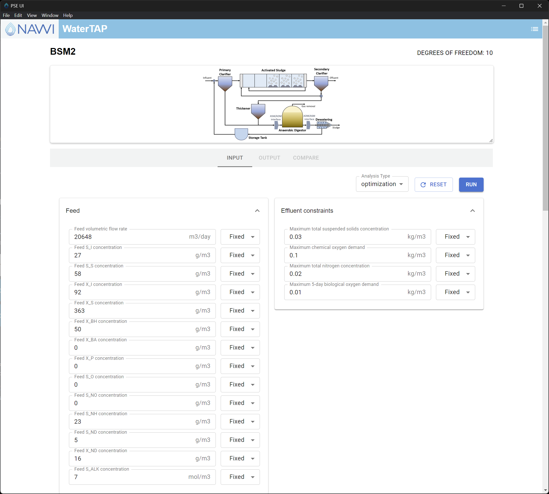Edit the Feed S_I concentration field
The height and width of the screenshot is (494, 549).
142,255
